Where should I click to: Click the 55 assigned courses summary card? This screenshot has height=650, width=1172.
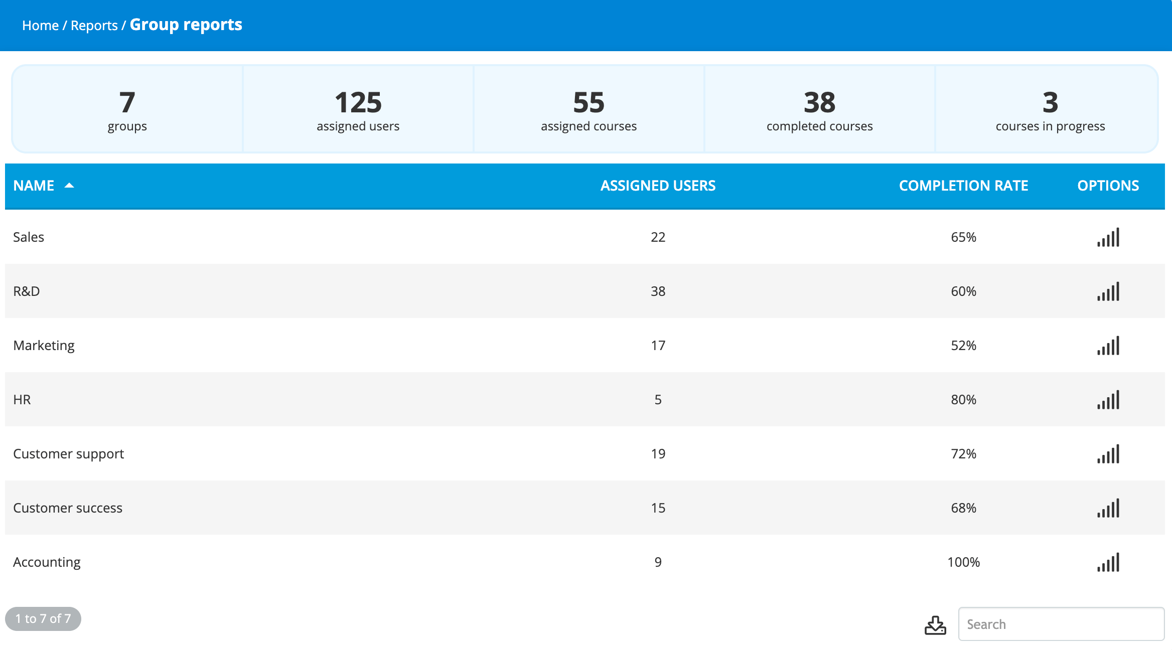pos(589,109)
